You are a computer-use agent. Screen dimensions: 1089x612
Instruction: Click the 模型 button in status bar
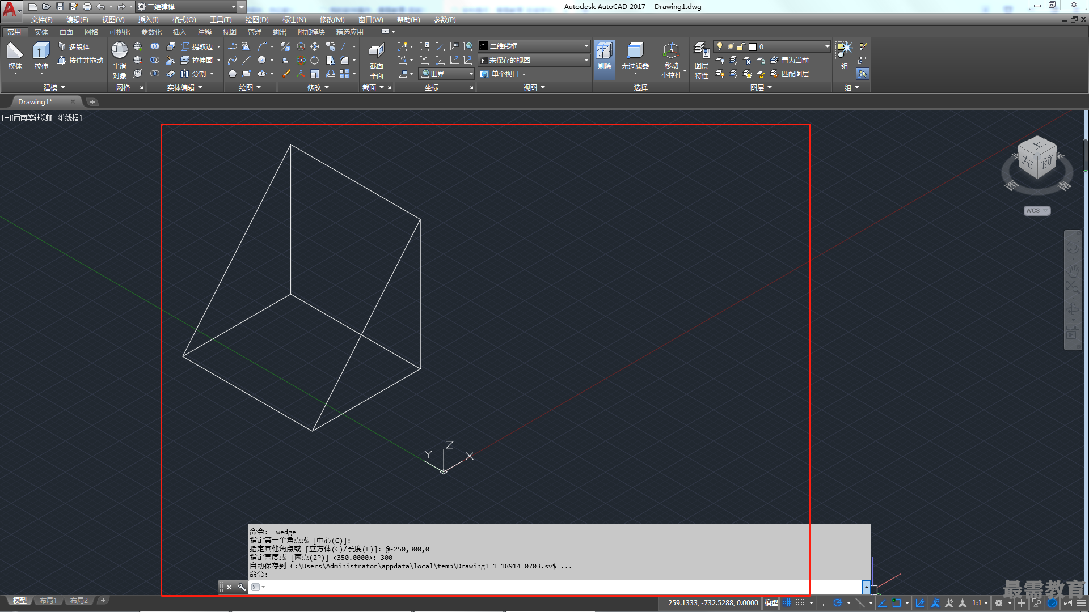tap(771, 603)
